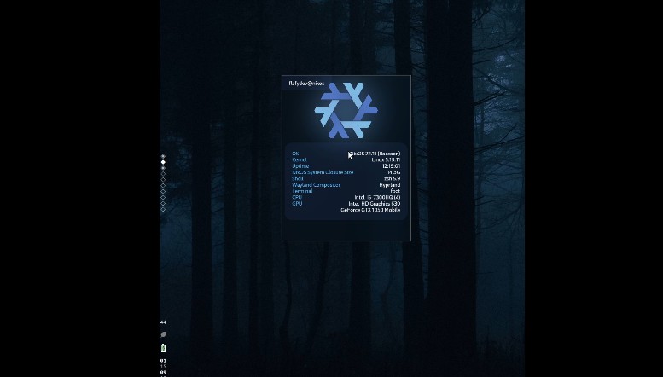Click the username@nixos title text
Image resolution: width=663 pixels, height=377 pixels.
pos(306,84)
